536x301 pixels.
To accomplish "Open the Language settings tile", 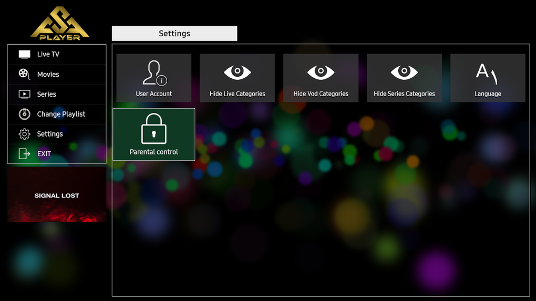I will click(x=488, y=78).
